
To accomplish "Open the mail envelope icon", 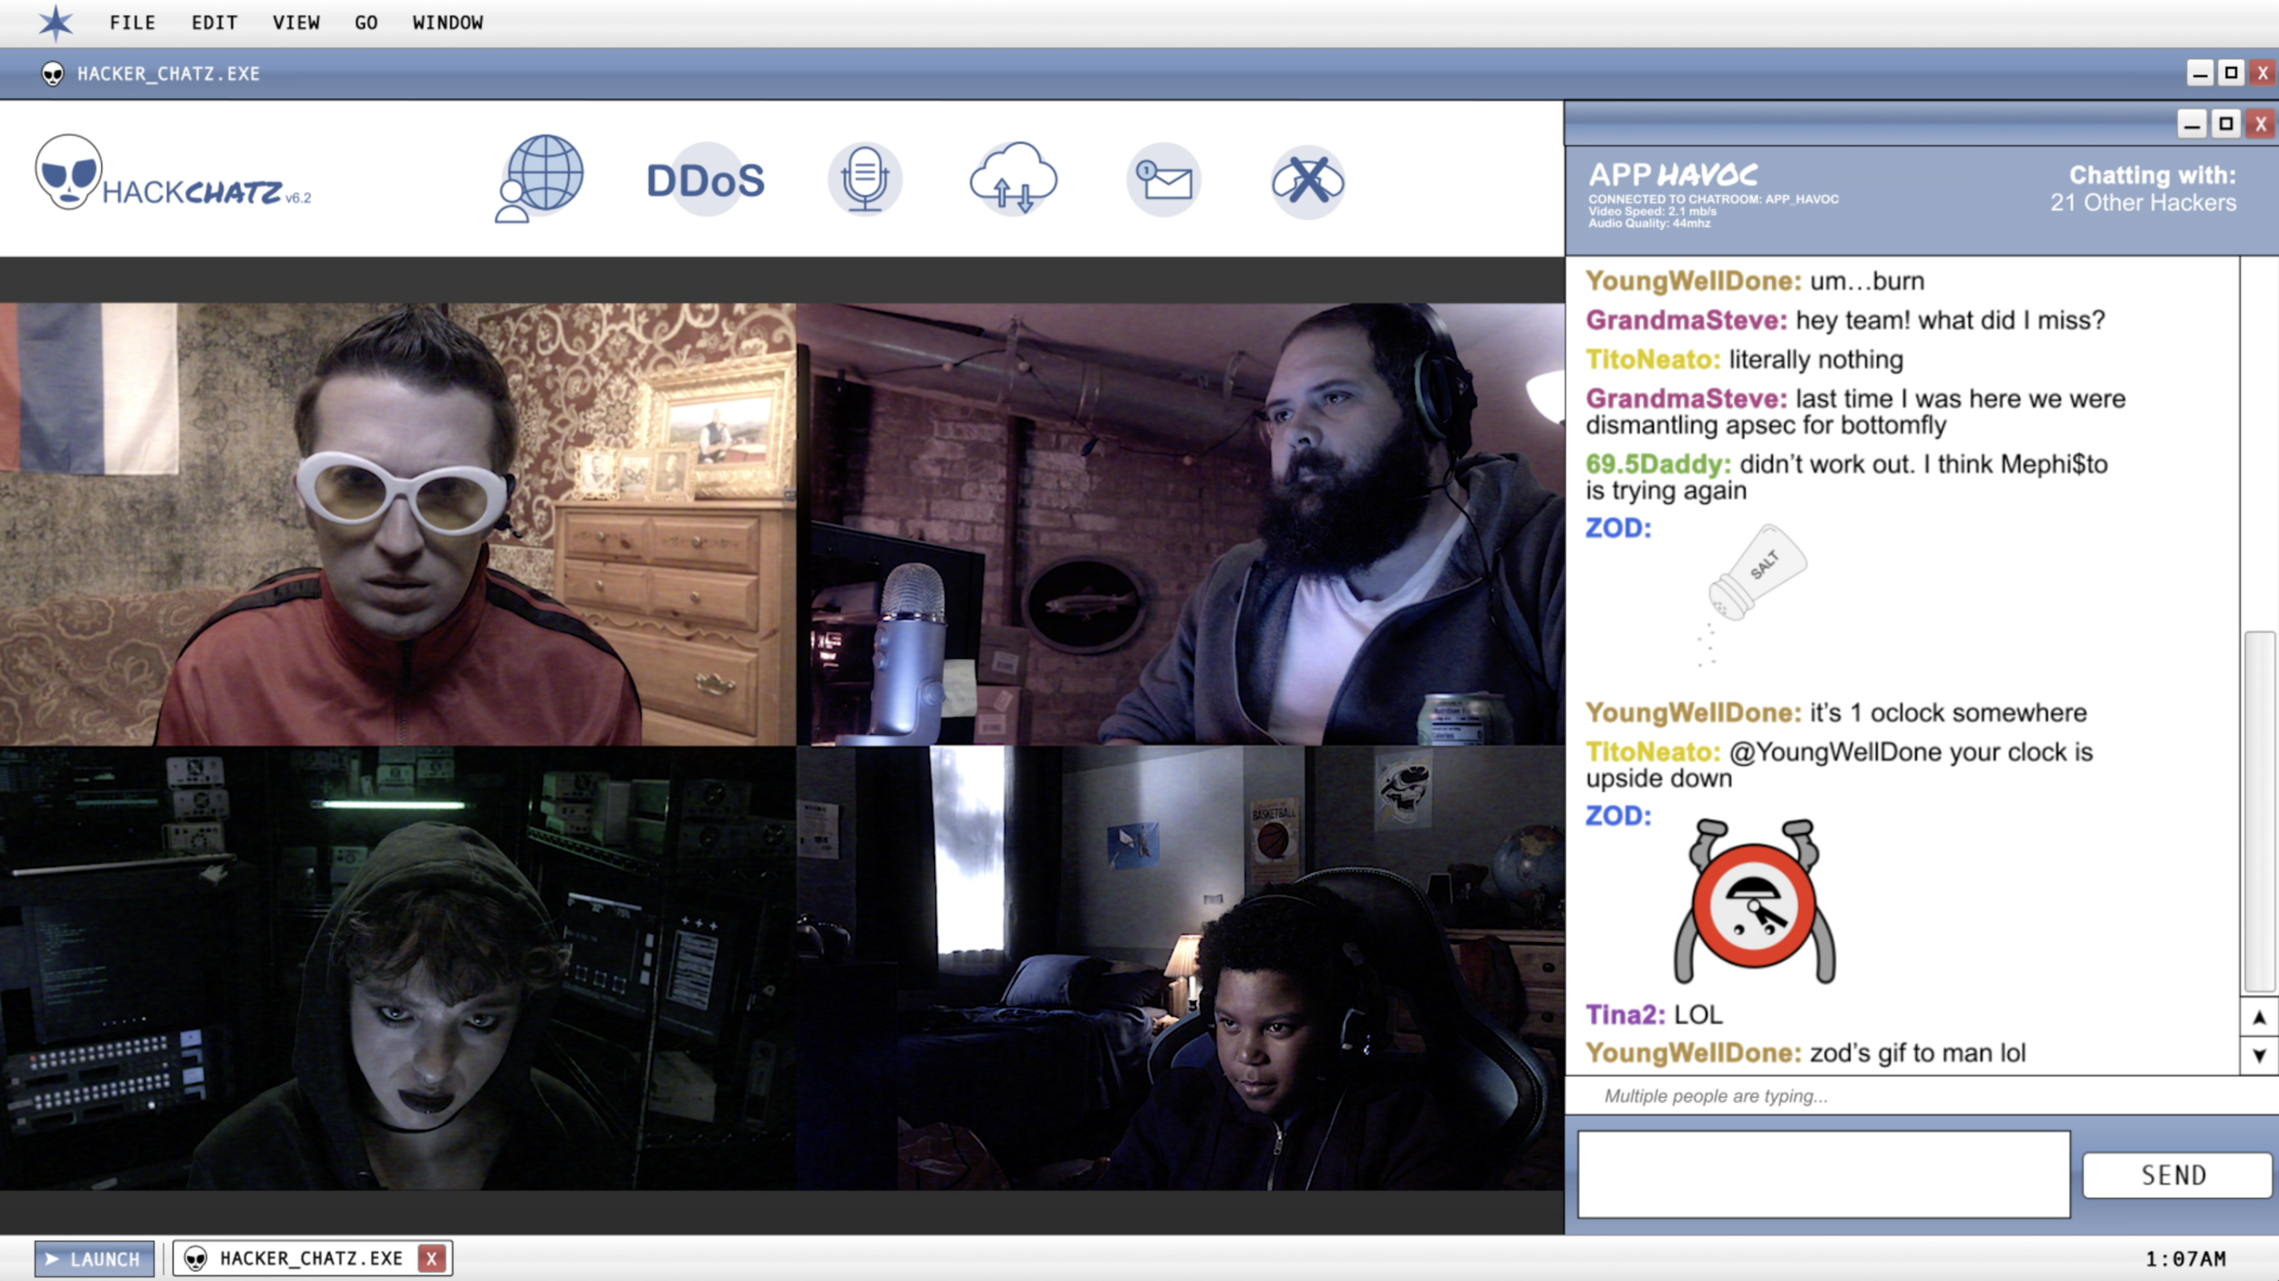I will point(1163,179).
